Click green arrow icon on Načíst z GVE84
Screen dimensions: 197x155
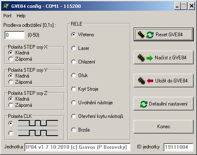tap(149, 58)
